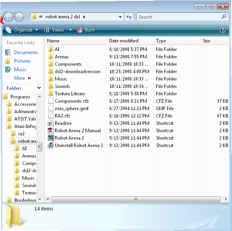The height and width of the screenshot is (231, 232).
Task: Select the dsl2-downloadversion folder
Action: pos(74,72)
